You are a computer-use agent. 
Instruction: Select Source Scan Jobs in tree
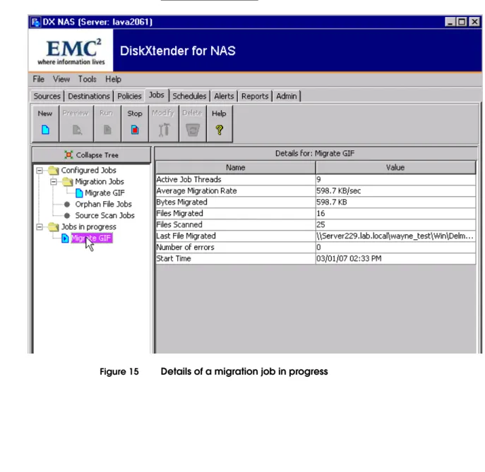105,215
